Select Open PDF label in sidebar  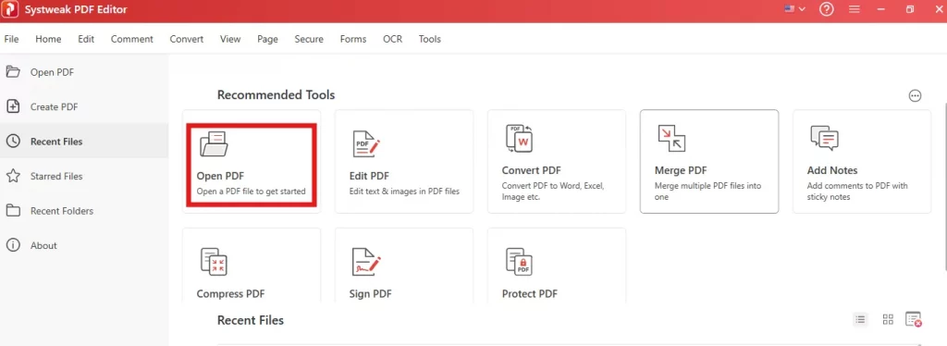53,72
